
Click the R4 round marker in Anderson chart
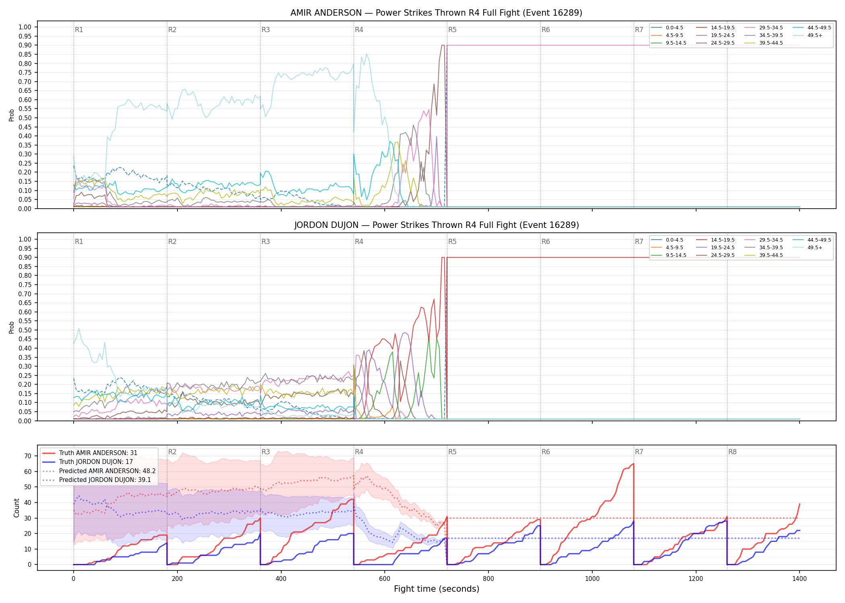pyautogui.click(x=359, y=30)
